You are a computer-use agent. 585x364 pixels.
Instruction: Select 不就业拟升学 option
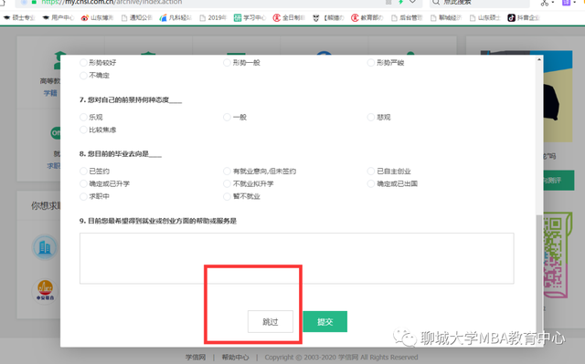point(249,184)
